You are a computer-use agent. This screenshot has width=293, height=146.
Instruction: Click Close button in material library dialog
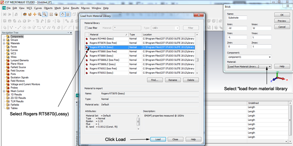pos(175,139)
